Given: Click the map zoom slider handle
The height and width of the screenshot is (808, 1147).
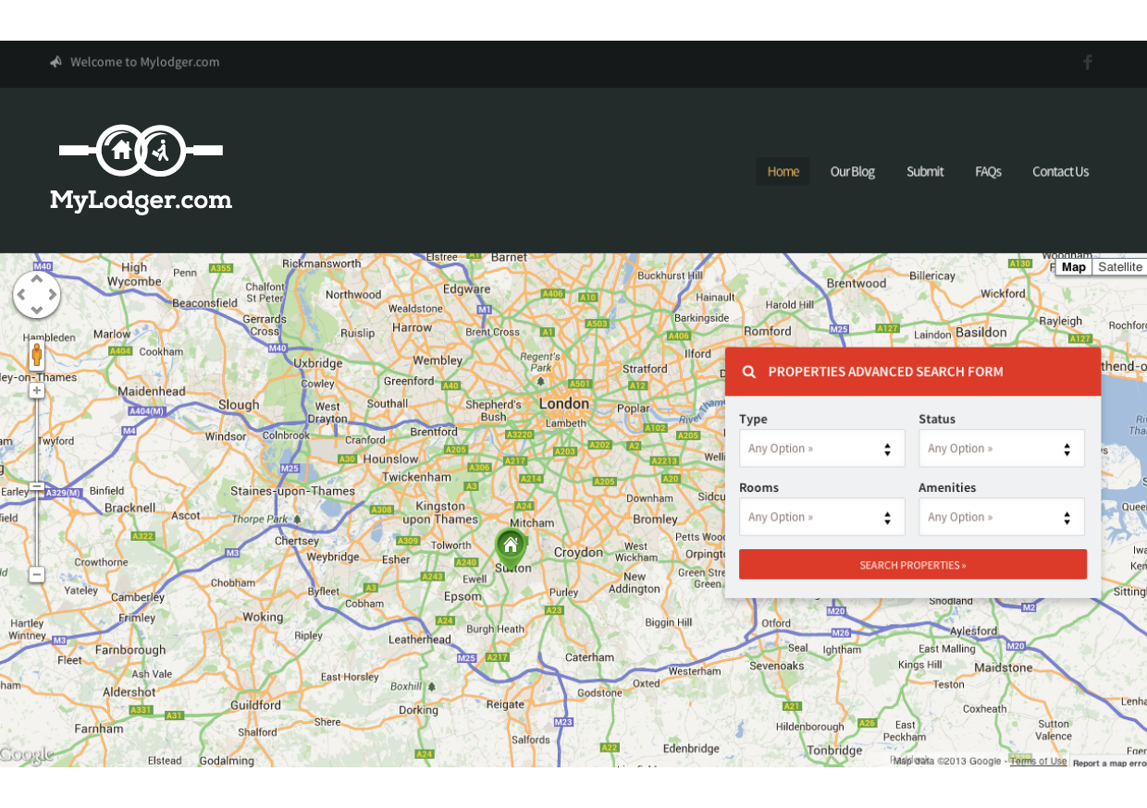Looking at the screenshot, I should point(37,486).
